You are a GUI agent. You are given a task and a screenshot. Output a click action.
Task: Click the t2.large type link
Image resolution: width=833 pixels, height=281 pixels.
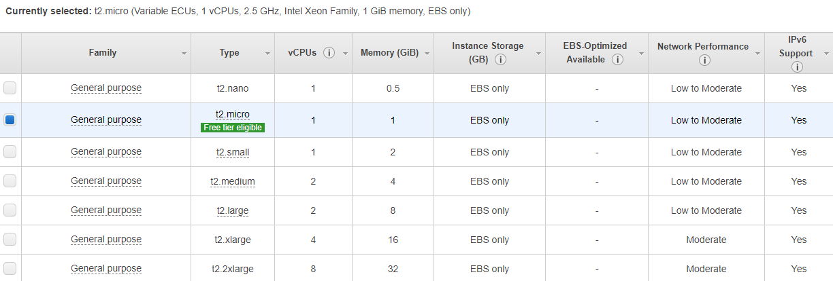click(233, 210)
